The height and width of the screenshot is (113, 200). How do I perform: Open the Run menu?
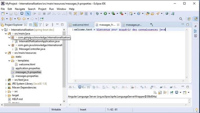(51, 9)
